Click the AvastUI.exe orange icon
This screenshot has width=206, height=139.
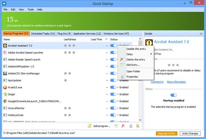pos(5,87)
